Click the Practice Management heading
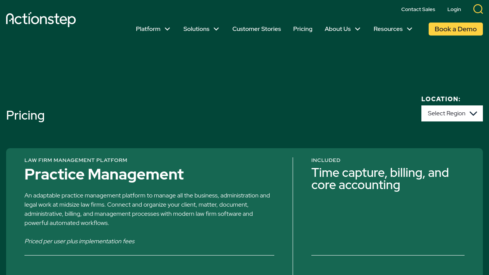Viewport: 489px width, 275px height. (104, 175)
